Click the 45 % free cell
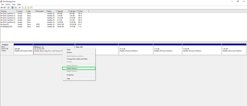The image size is (247, 106). [x=79, y=24]
